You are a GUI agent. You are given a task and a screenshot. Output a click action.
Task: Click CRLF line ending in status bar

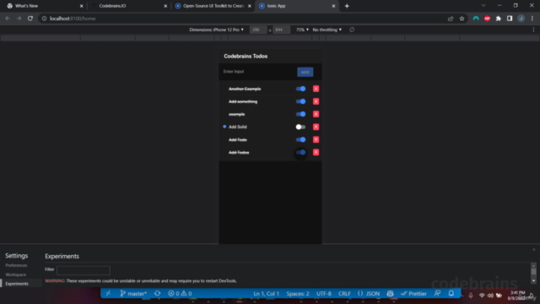[x=344, y=293]
